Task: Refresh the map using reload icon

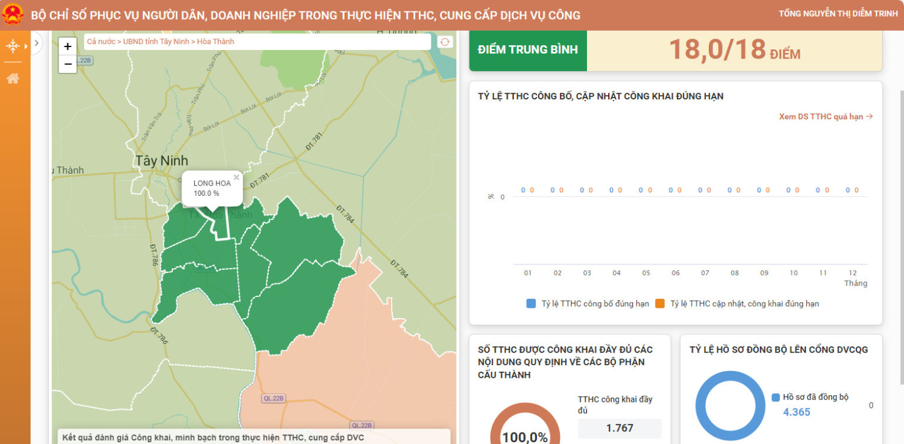Action: [x=445, y=42]
